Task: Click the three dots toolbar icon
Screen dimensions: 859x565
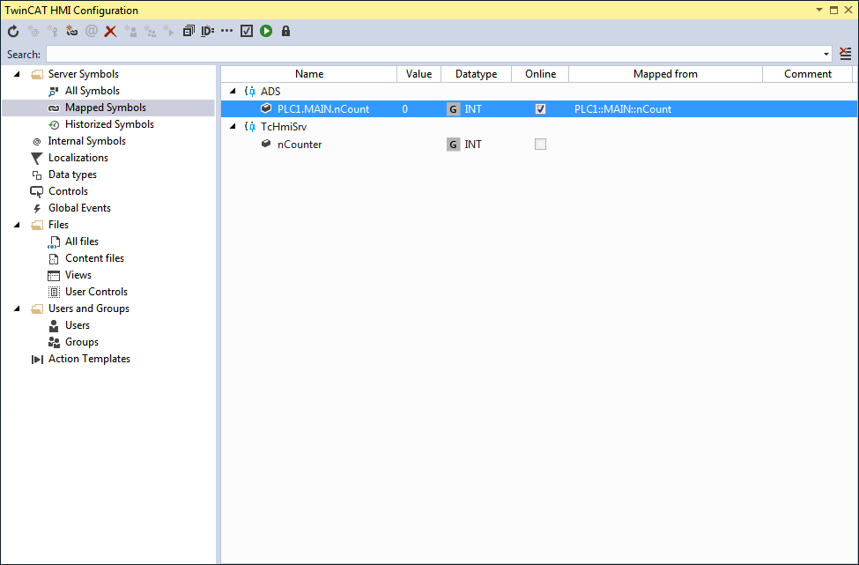Action: click(226, 31)
